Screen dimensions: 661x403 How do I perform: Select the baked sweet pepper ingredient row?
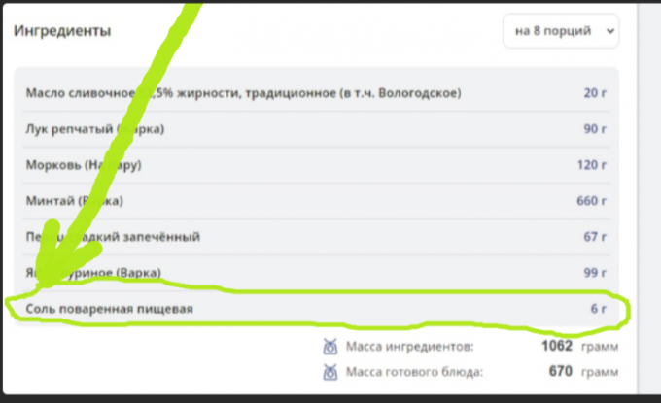pyautogui.click(x=292, y=237)
